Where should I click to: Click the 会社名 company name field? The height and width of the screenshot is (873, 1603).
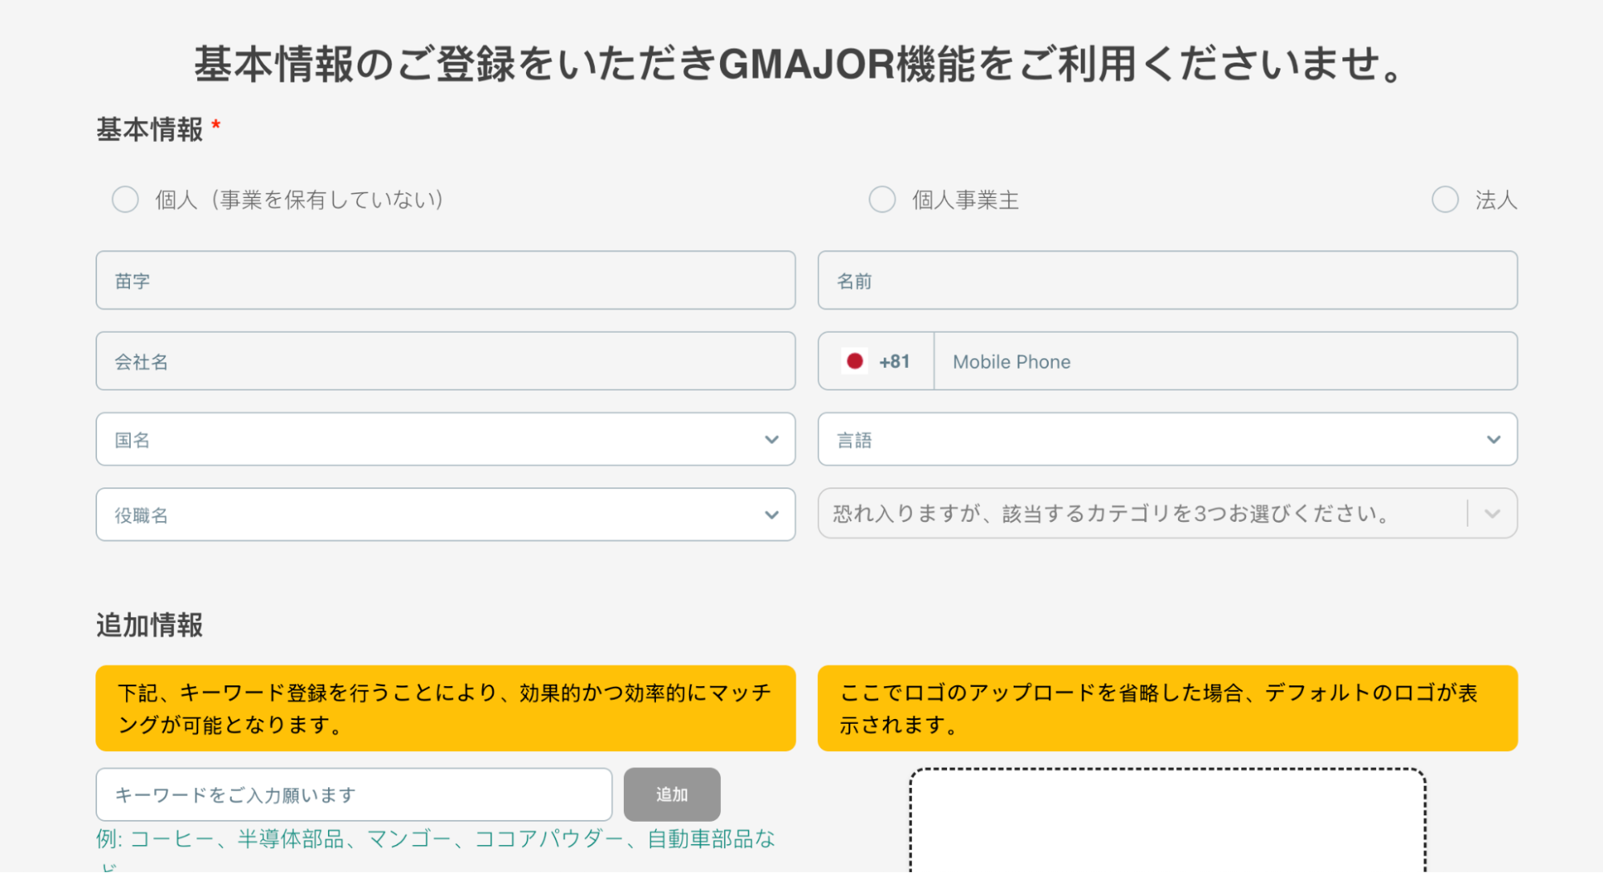click(x=445, y=362)
